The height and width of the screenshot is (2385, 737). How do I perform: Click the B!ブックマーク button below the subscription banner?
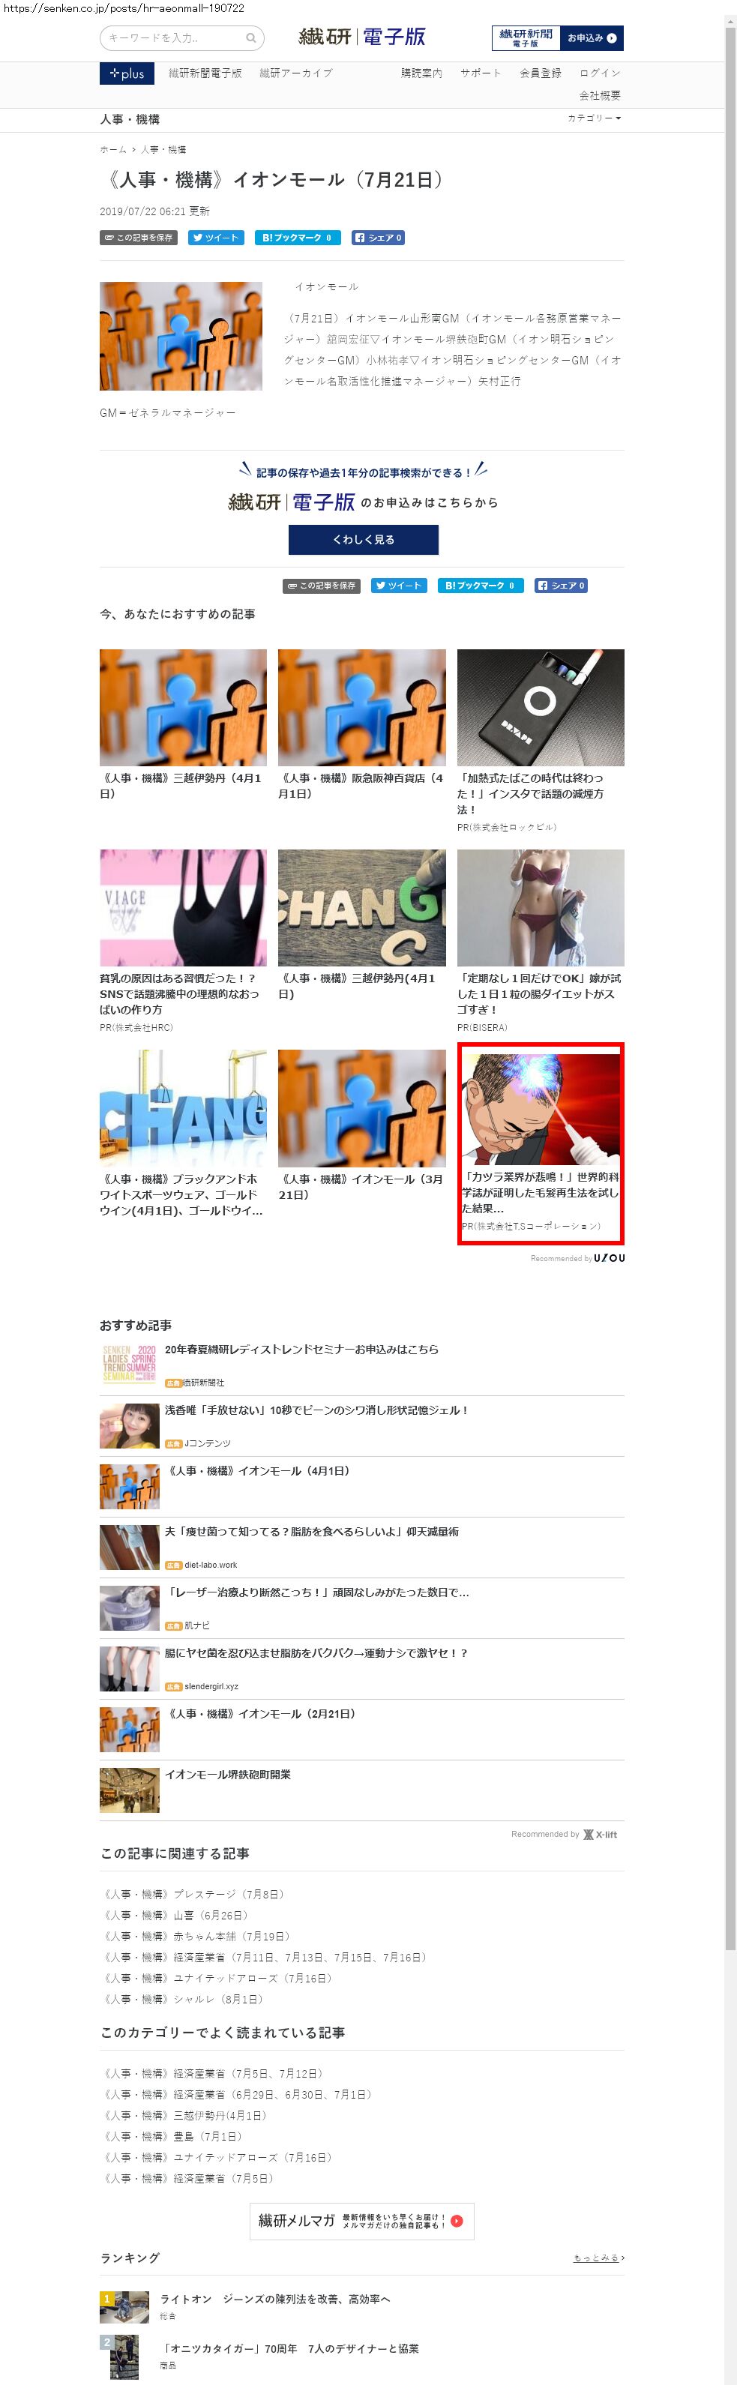pos(481,586)
